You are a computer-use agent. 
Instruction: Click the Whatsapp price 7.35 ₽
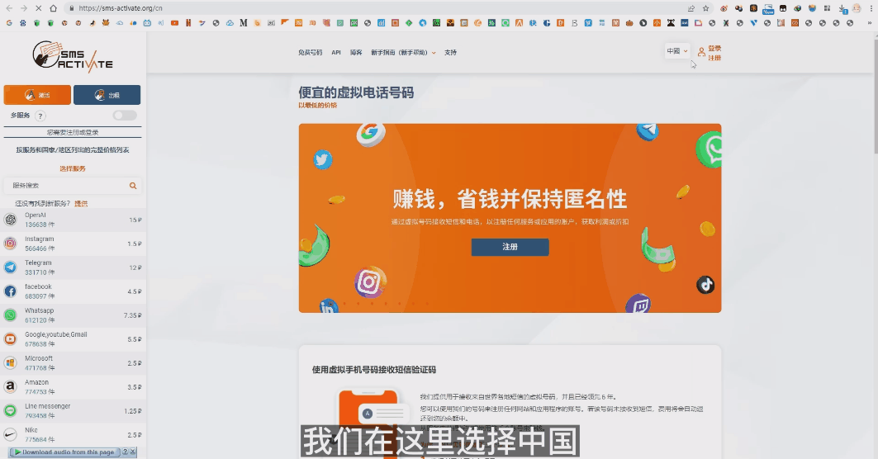click(133, 315)
